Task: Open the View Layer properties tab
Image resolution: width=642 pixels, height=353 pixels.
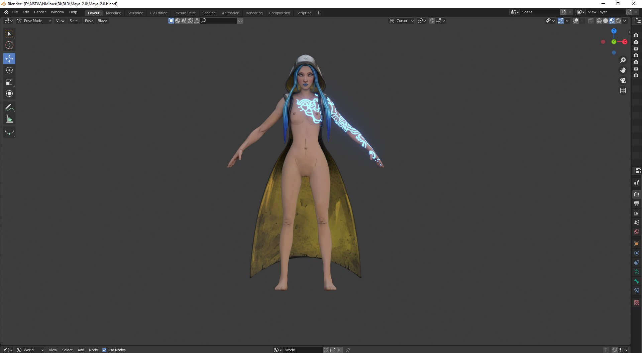Action: coord(637,213)
